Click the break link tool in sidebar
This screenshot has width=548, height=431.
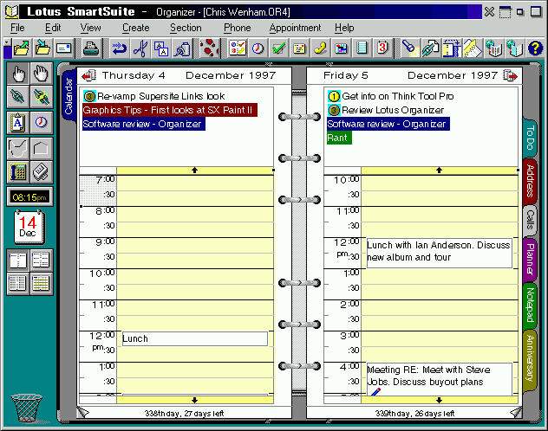42,97
